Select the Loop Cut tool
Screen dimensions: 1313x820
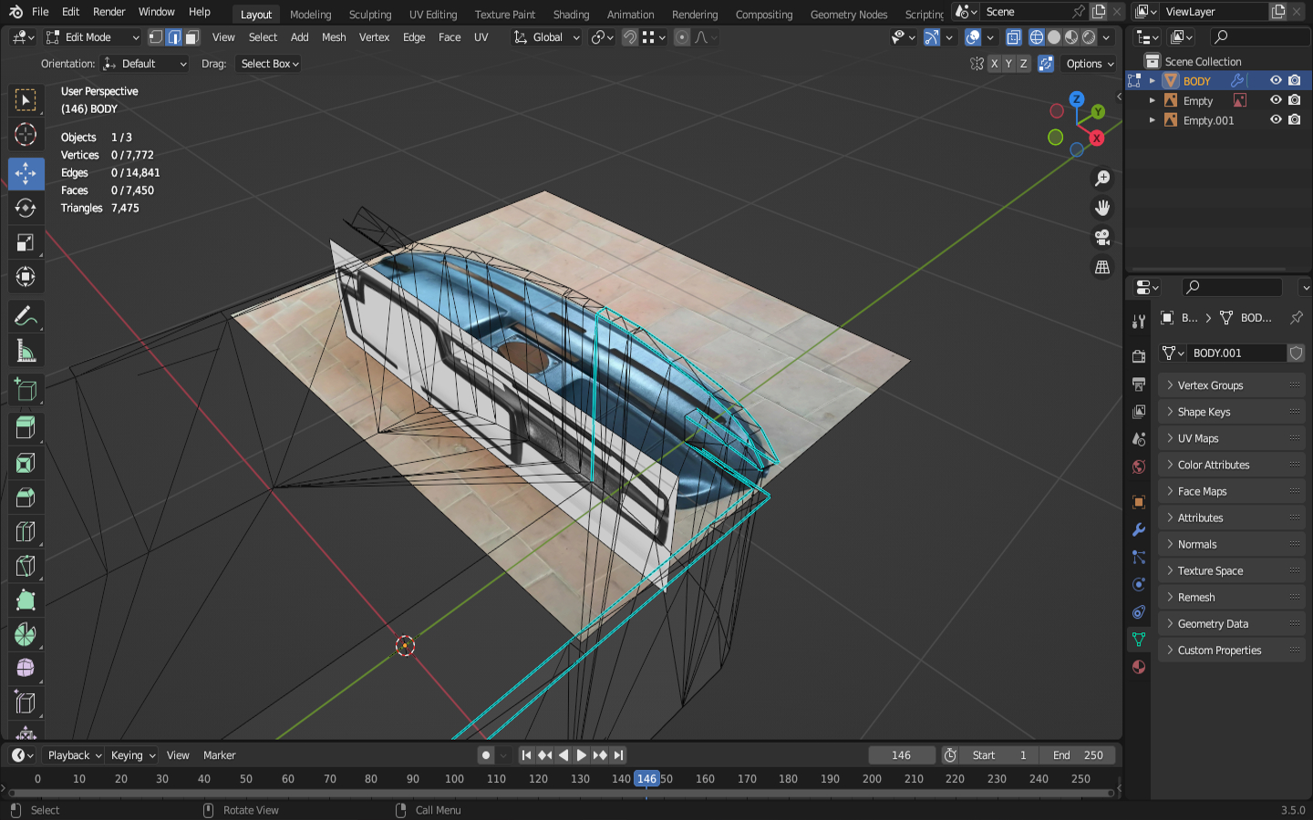(26, 532)
